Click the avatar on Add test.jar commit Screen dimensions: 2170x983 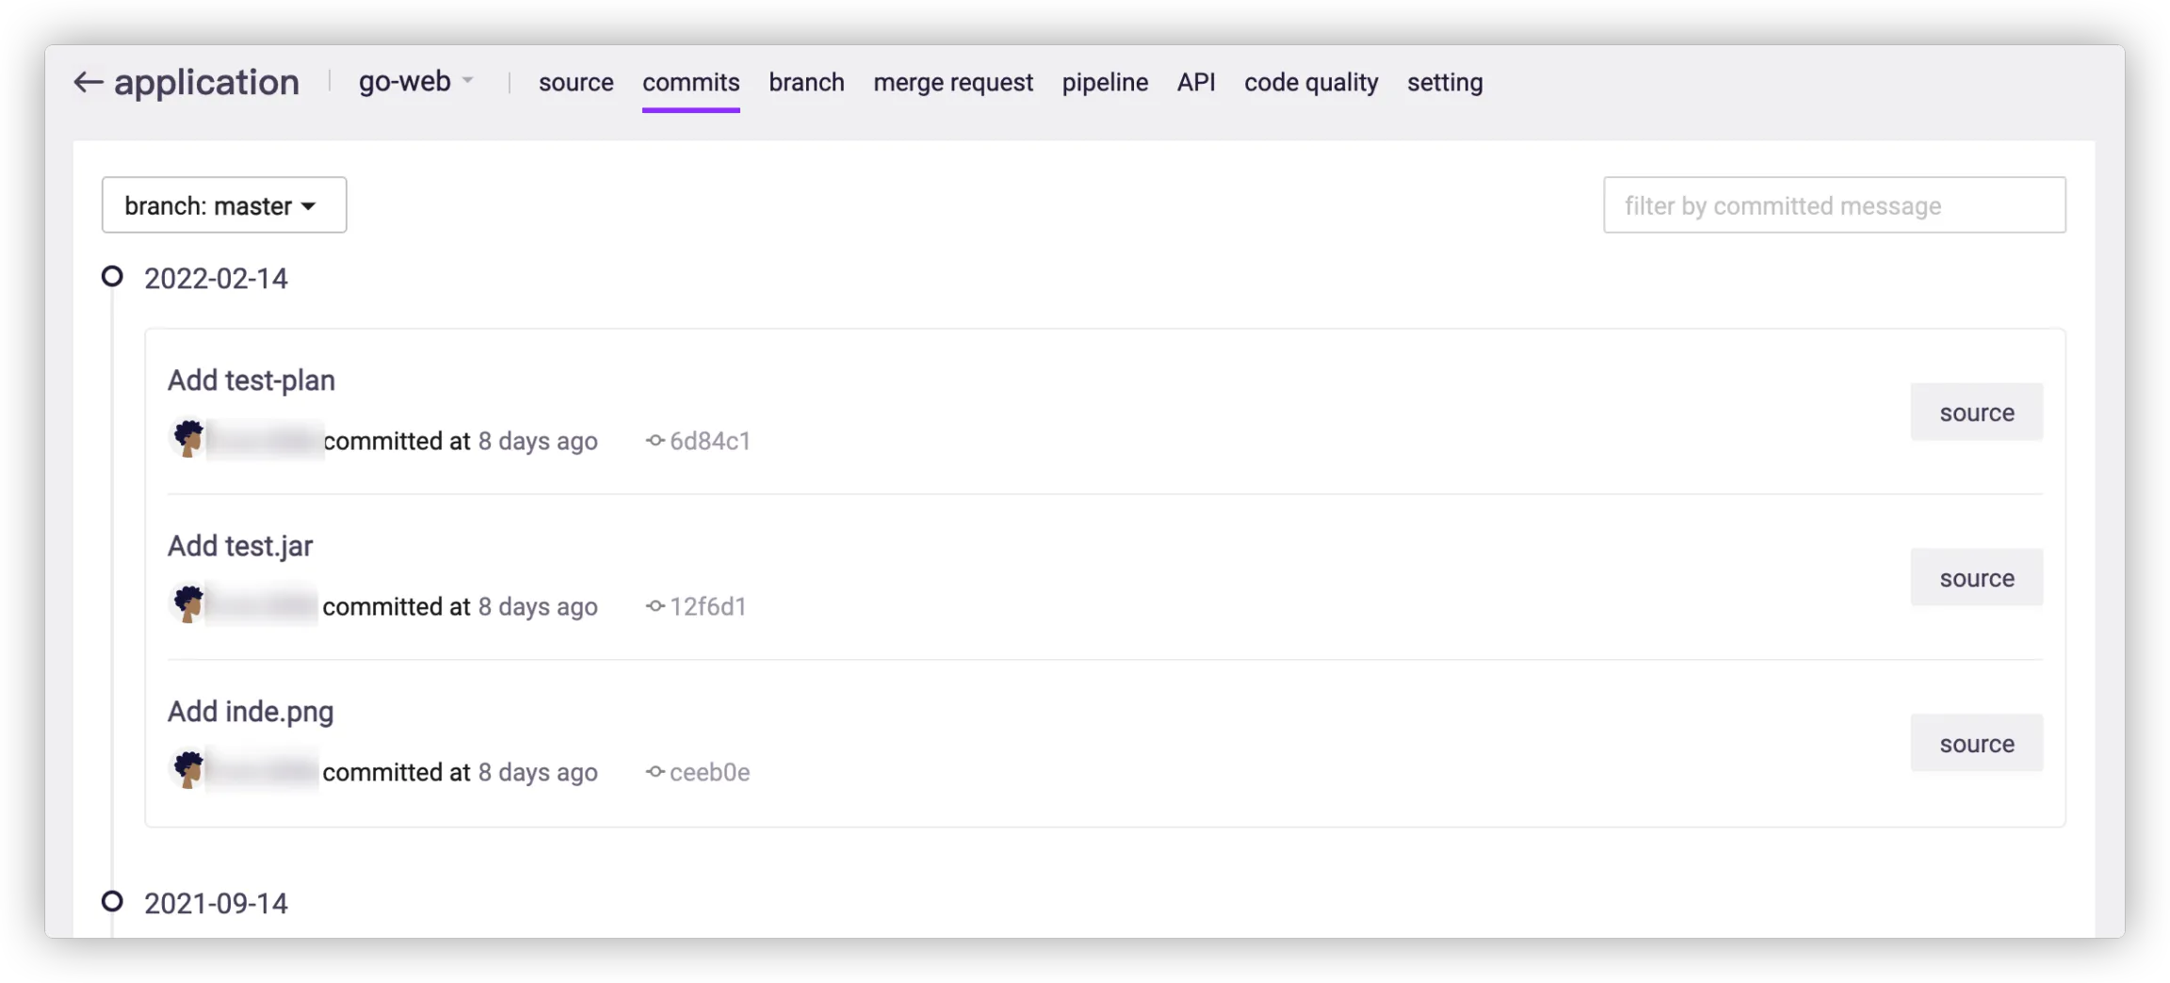click(x=188, y=604)
